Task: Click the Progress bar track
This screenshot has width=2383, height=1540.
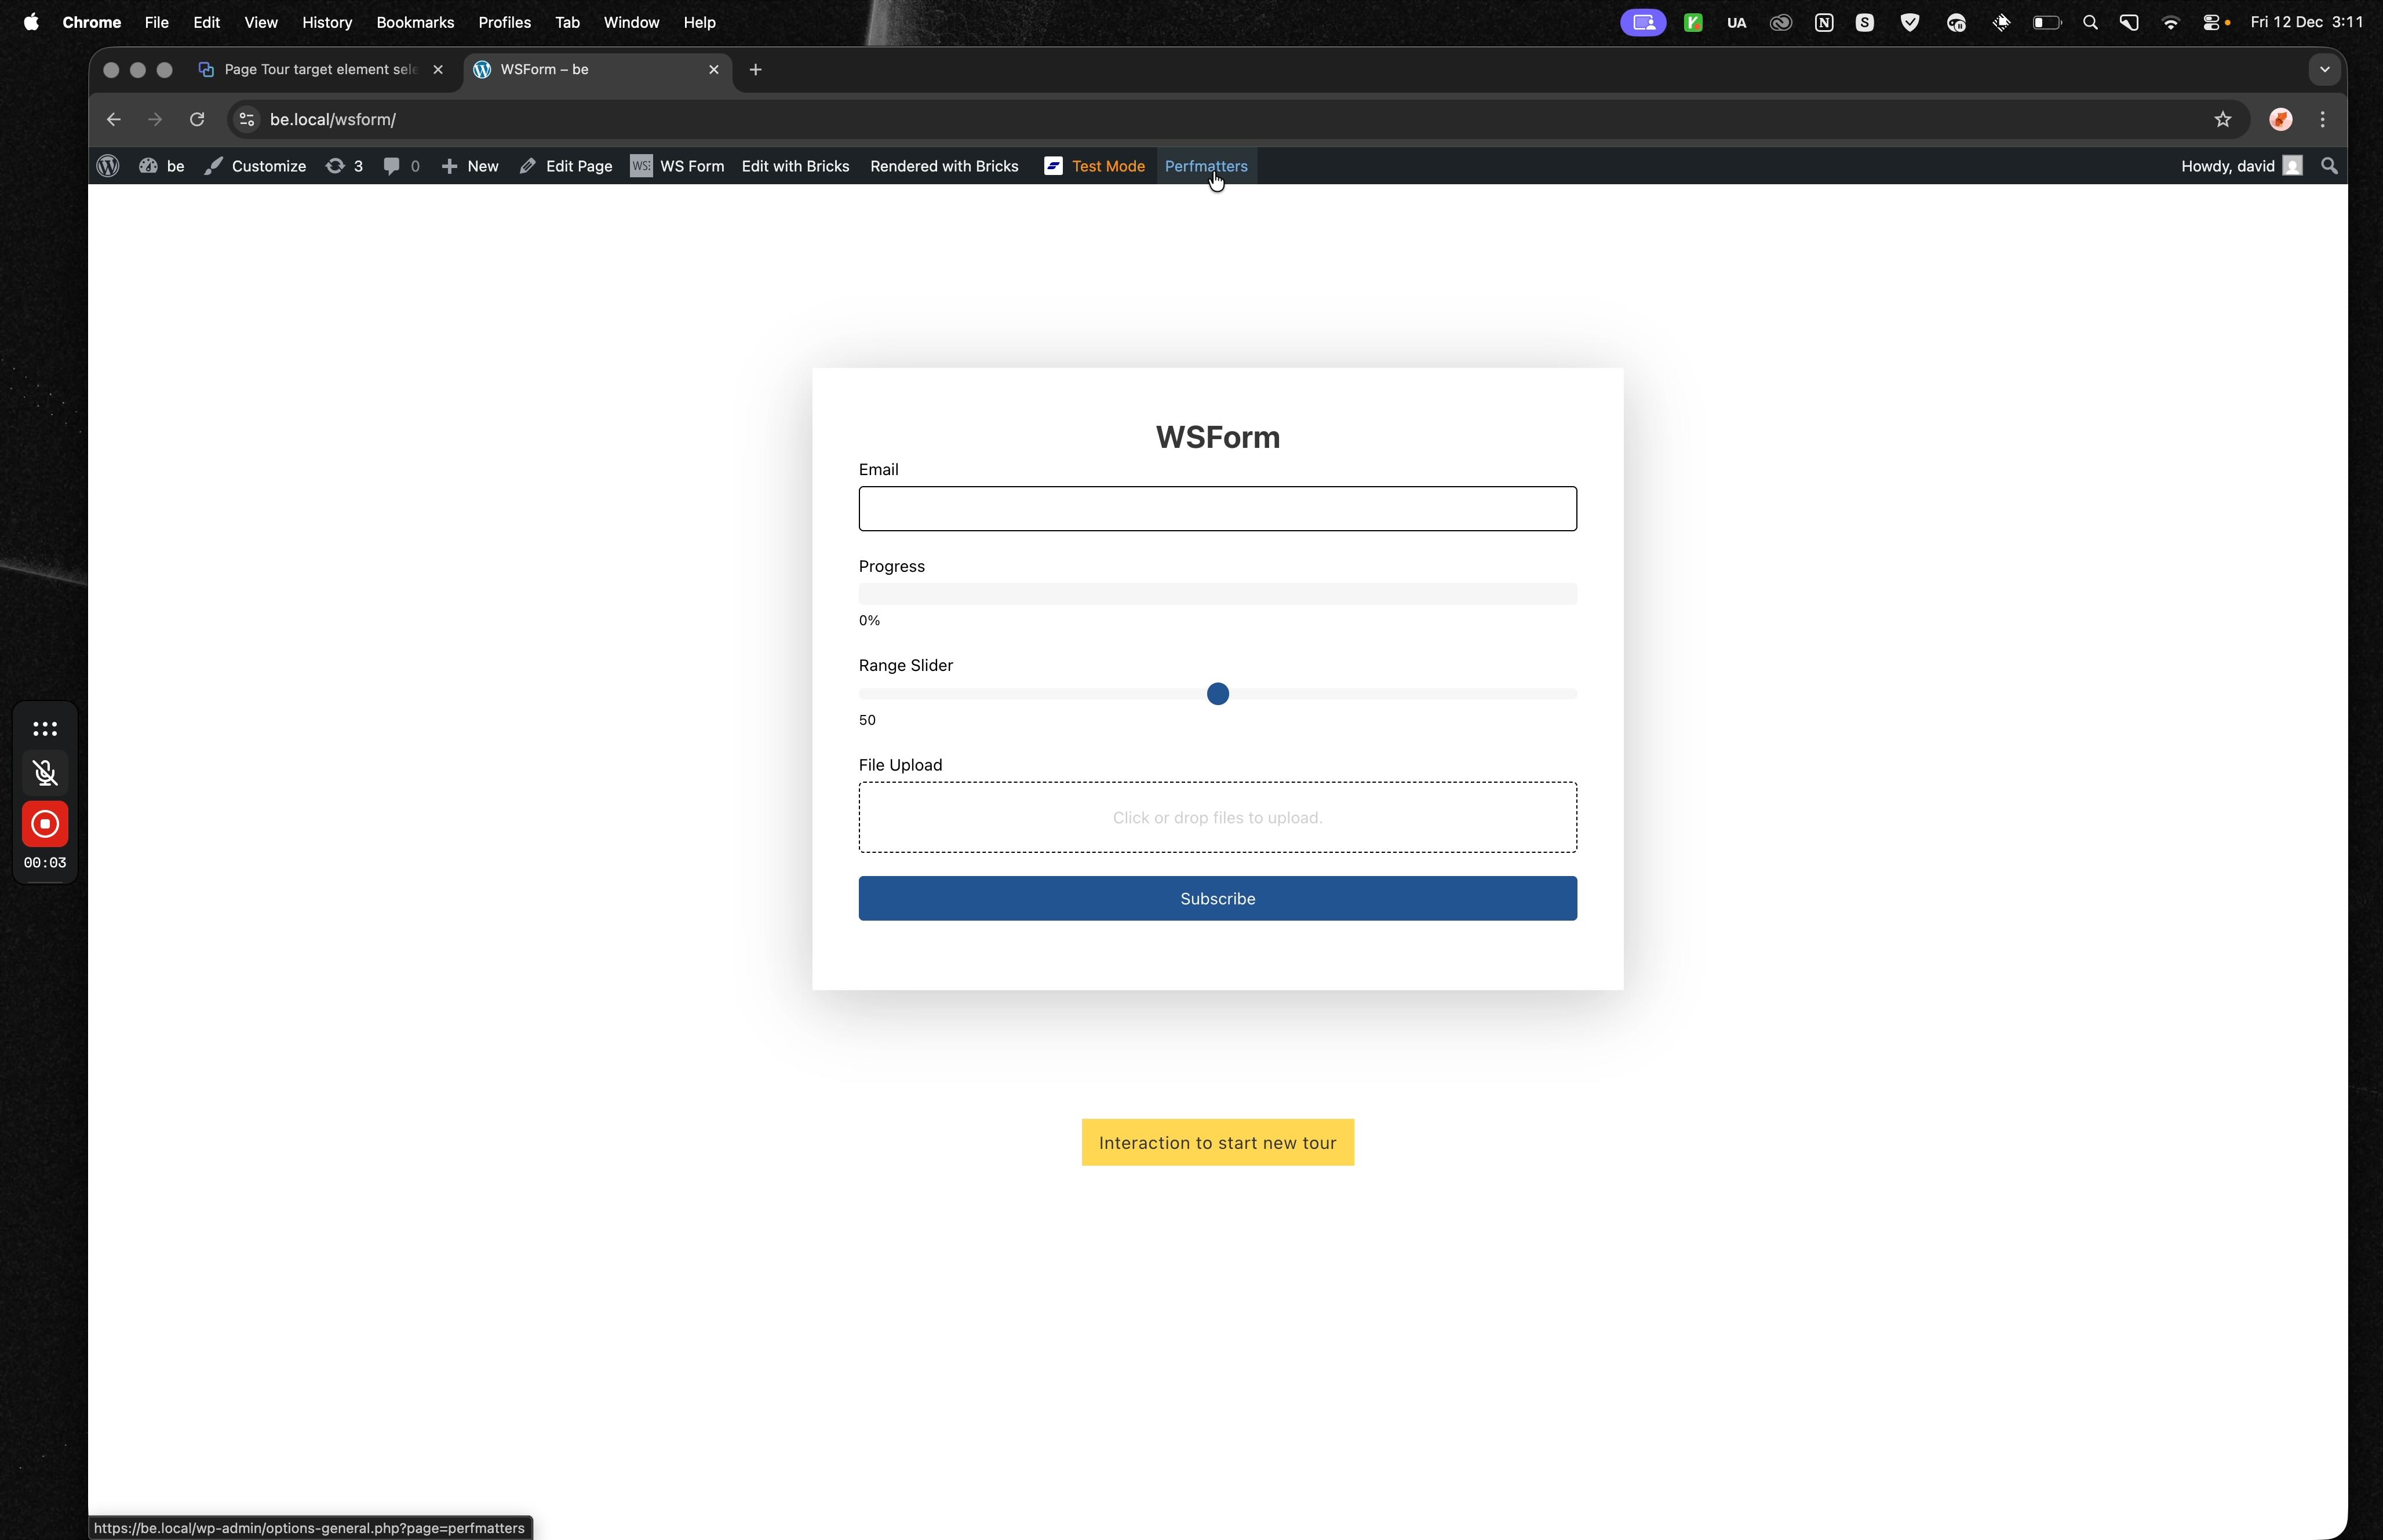Action: (x=1217, y=594)
